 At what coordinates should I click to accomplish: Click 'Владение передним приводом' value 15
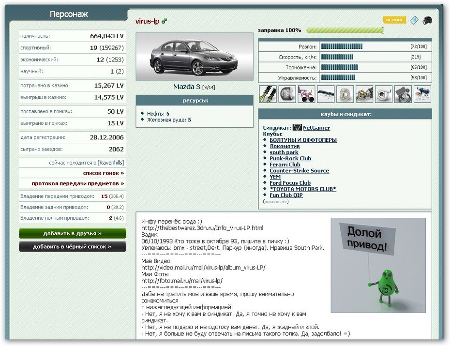point(104,196)
